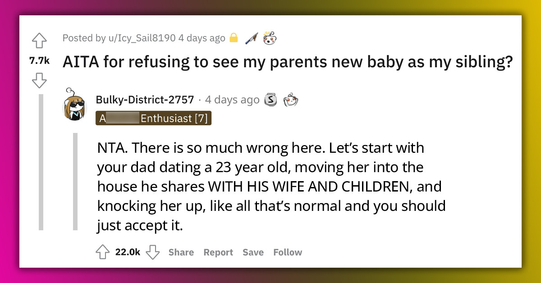Collapse the inner thread line beside the comment
This screenshot has height=283, width=541.
(74, 180)
